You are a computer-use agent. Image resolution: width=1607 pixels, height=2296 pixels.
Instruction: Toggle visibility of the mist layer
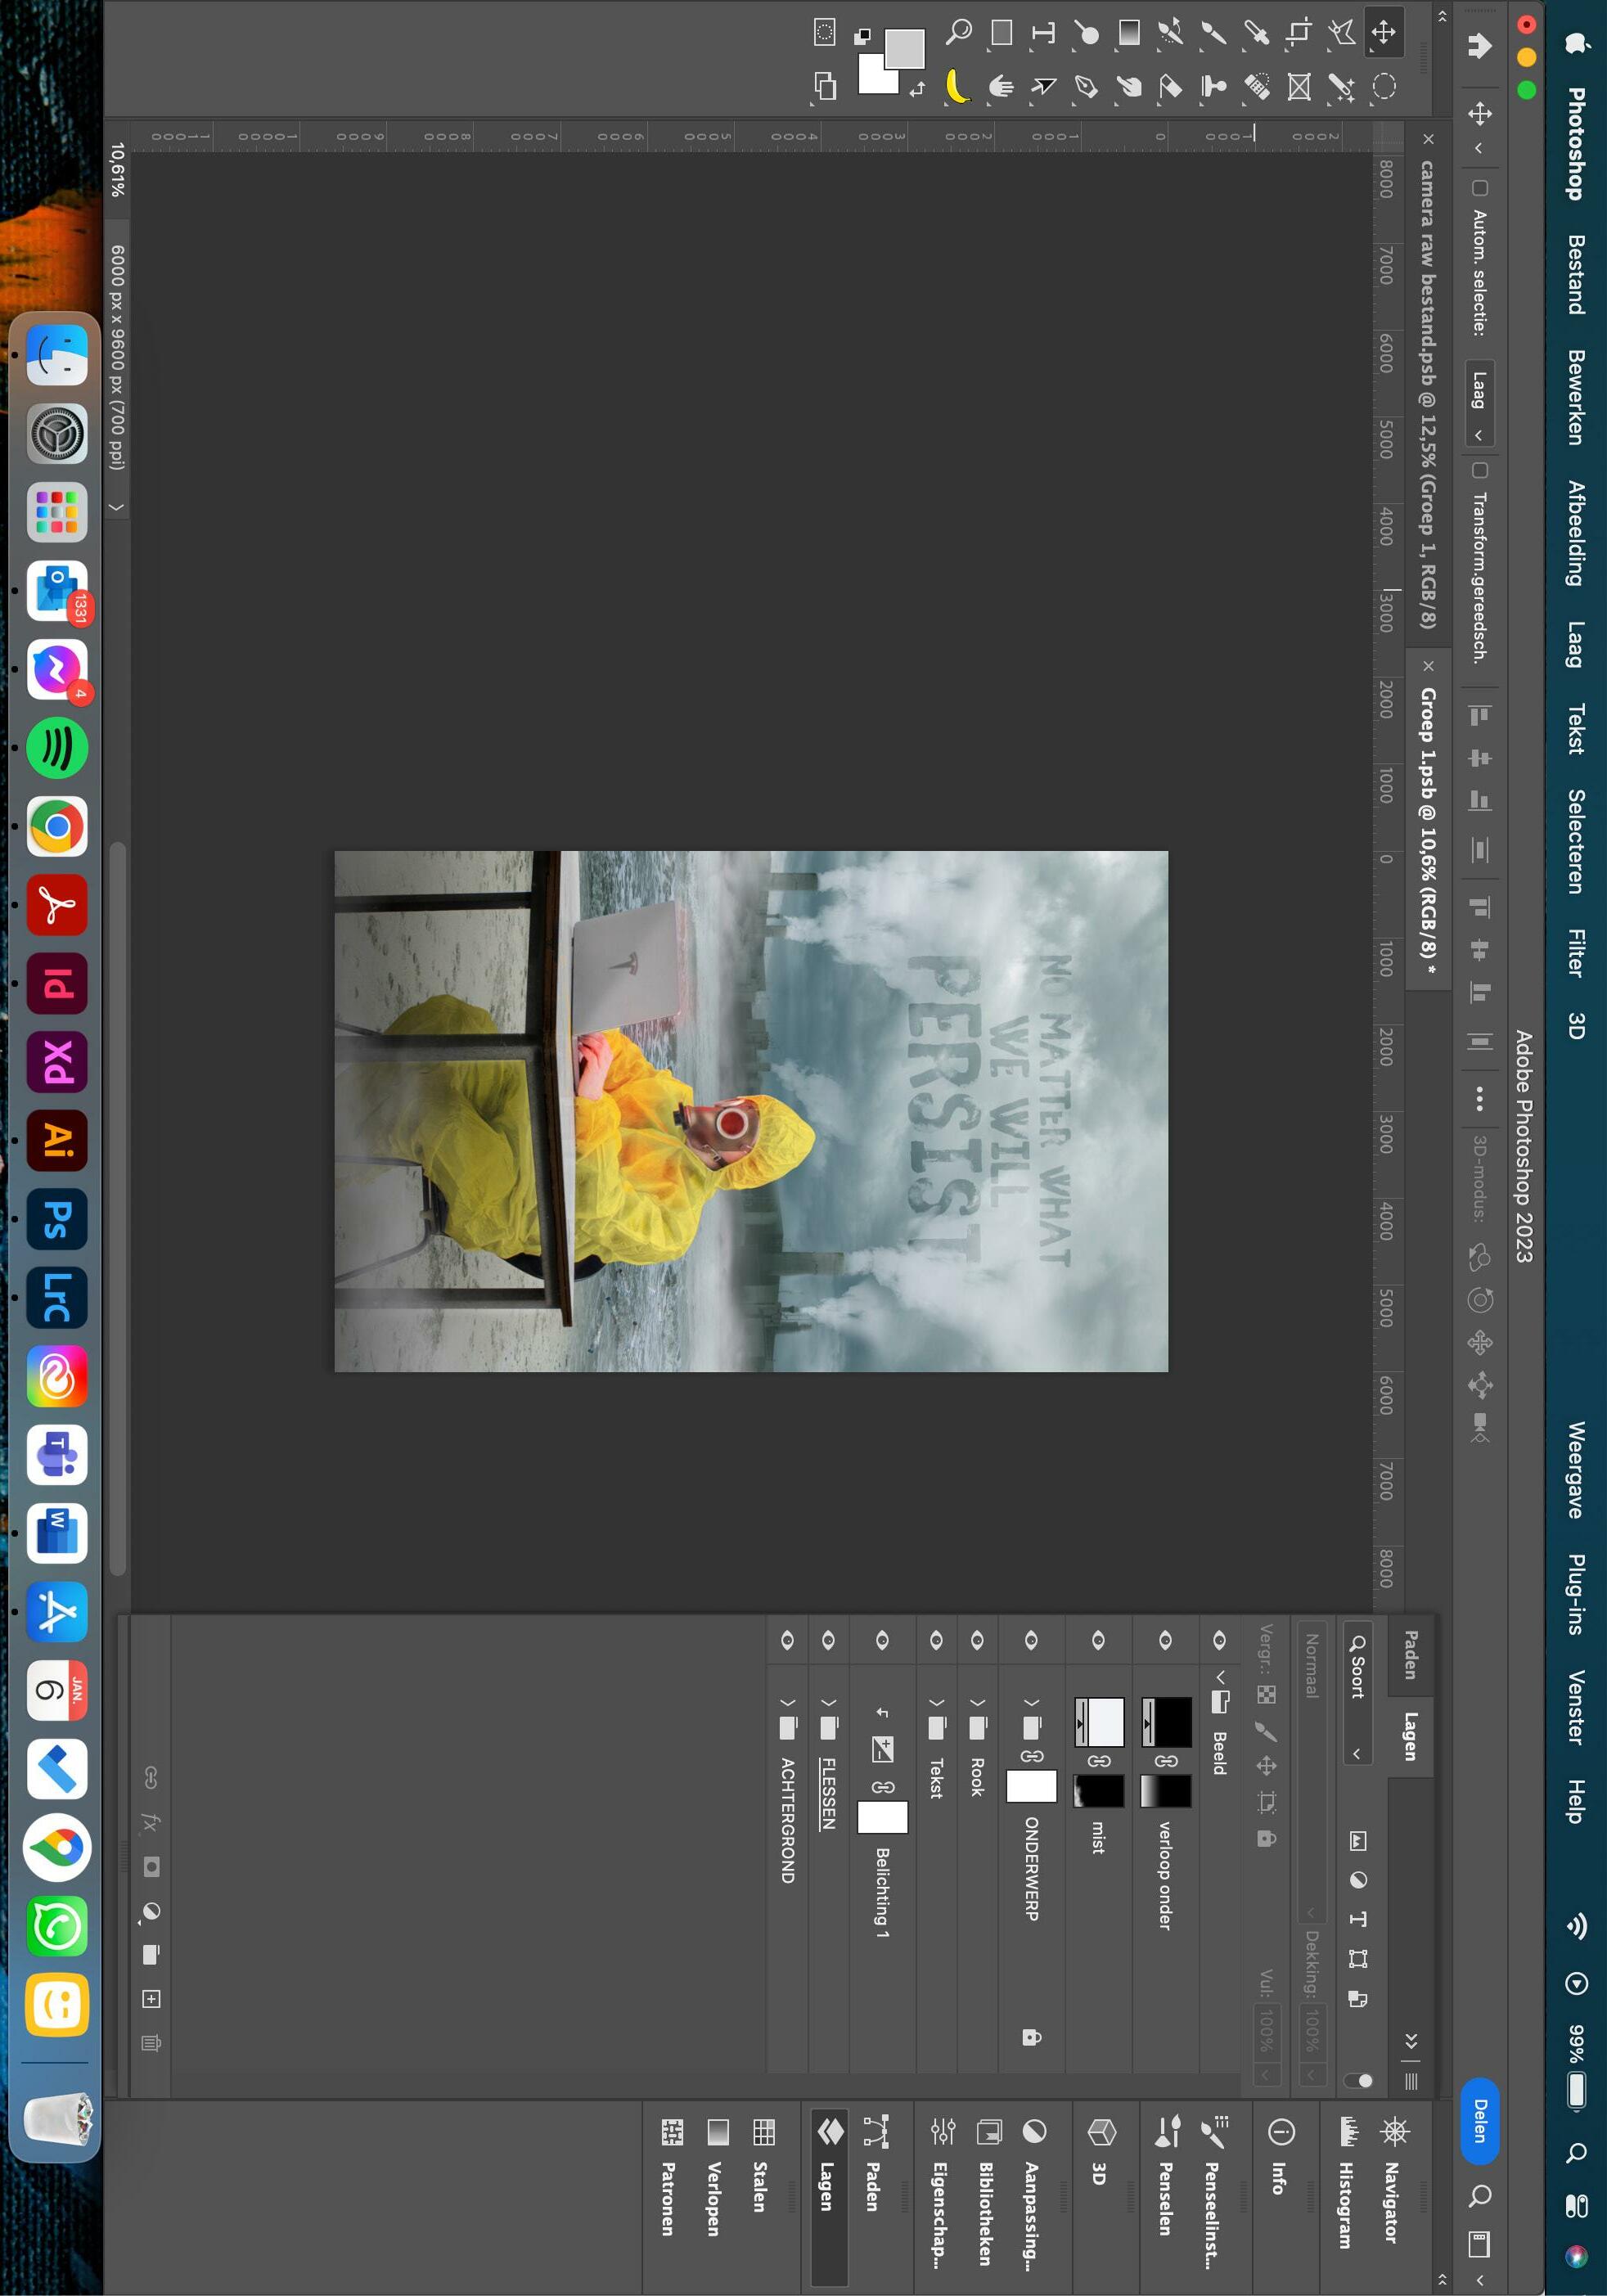(1098, 1640)
